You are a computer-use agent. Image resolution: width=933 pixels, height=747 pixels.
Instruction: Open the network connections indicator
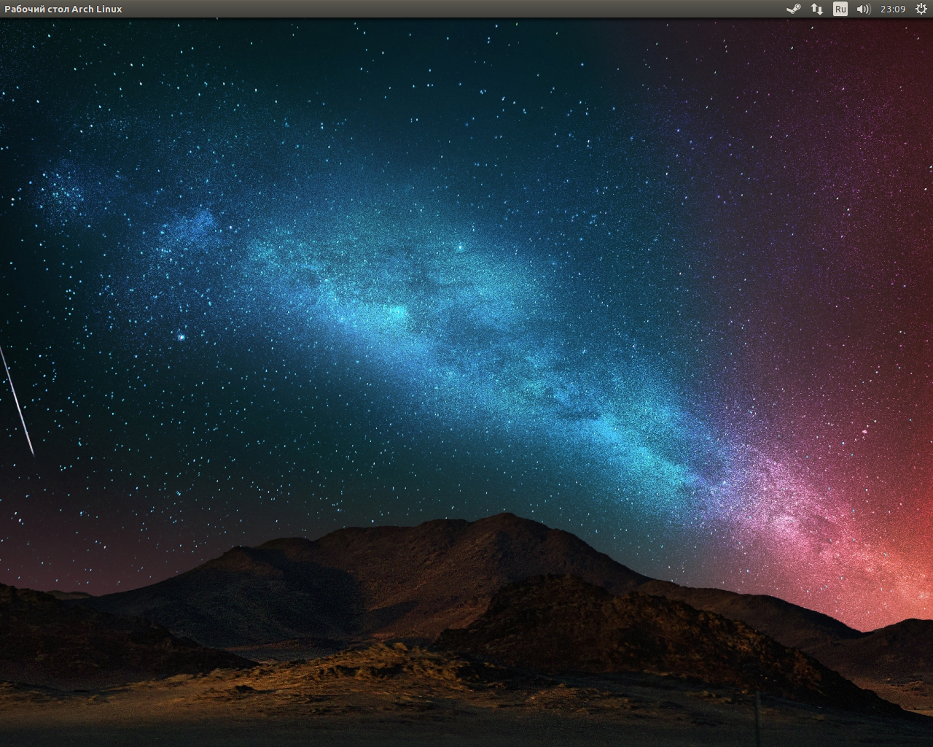817,9
